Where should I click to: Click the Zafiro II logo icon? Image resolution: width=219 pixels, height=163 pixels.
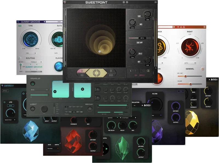[2, 86]
